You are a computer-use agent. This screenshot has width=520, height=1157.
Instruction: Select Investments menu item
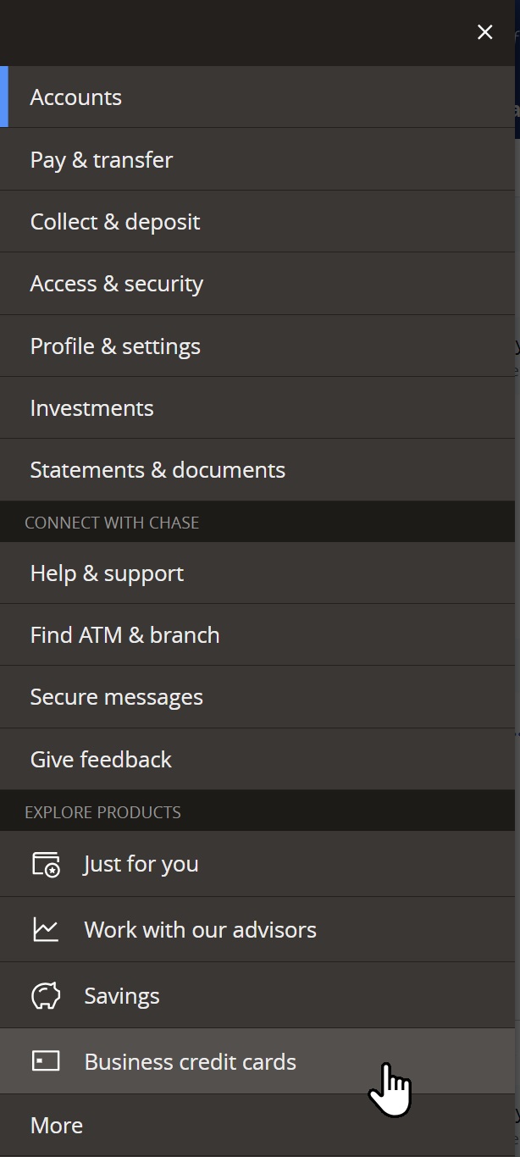coord(92,408)
